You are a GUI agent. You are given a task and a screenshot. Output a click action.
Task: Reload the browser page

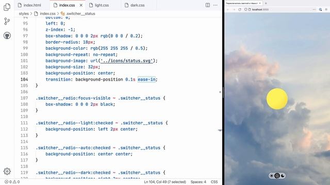(x=239, y=10)
